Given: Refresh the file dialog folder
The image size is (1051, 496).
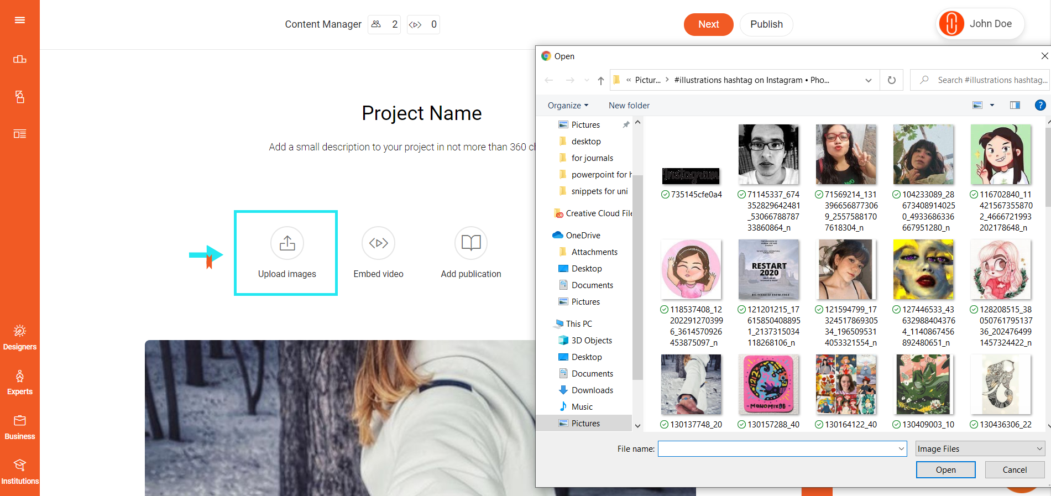Looking at the screenshot, I should (x=892, y=80).
